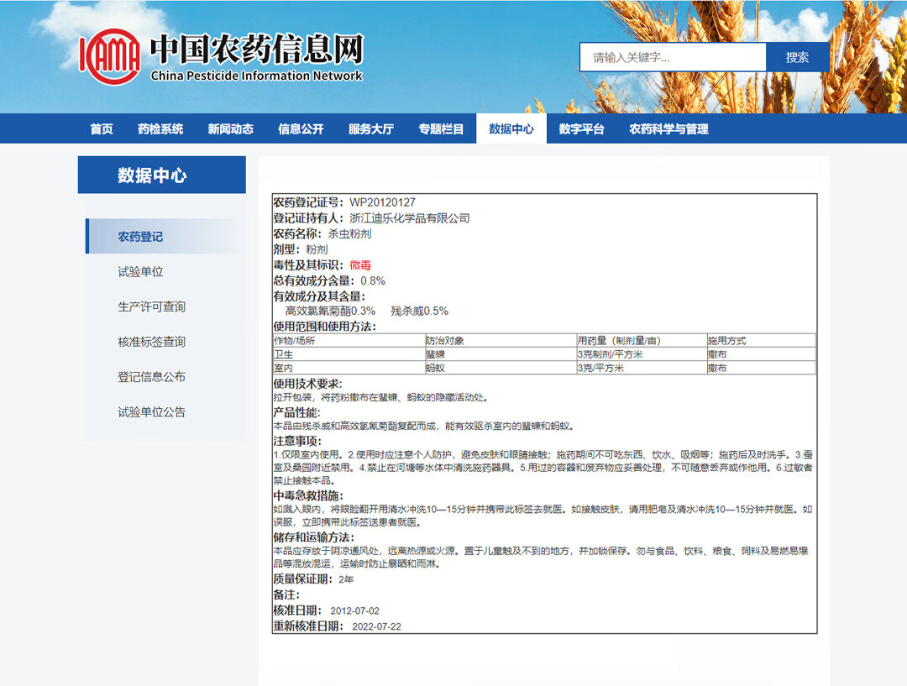Click 试验单位公告 sidebar item
907x686 pixels.
151,412
